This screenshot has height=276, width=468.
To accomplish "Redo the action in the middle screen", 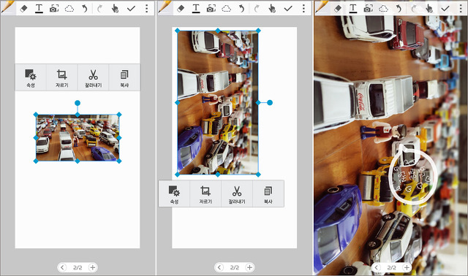I will tap(257, 9).
